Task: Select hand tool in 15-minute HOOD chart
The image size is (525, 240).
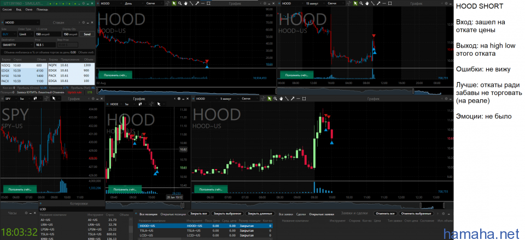Action: coord(367,3)
